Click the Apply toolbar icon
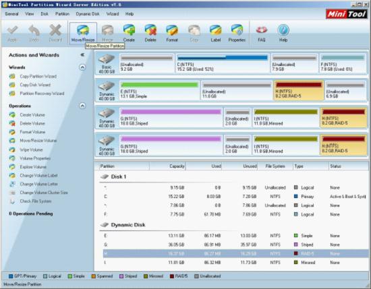The height and width of the screenshot is (289, 371). (x=12, y=30)
